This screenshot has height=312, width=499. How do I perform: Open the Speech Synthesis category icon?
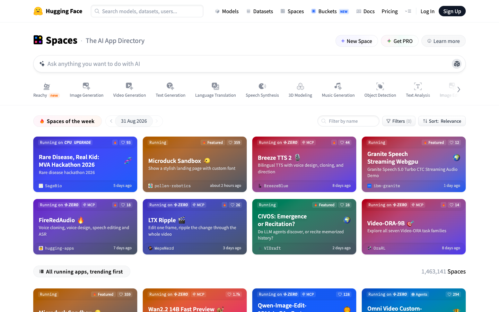point(262,86)
